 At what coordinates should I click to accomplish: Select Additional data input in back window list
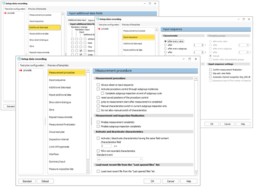[44, 27]
